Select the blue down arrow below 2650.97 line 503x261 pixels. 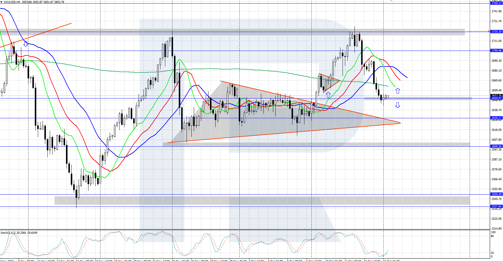tap(397, 105)
